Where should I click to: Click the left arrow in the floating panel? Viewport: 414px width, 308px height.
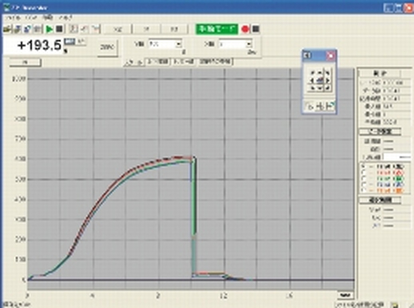(x=312, y=80)
